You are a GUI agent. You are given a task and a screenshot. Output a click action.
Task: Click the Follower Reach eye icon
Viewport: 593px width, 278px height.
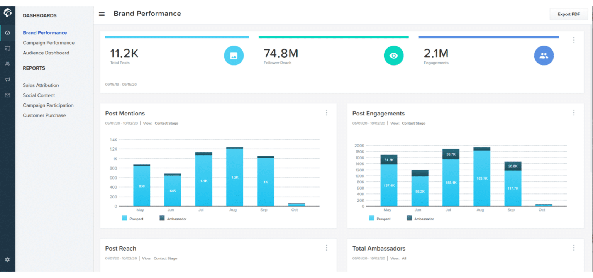click(x=393, y=55)
